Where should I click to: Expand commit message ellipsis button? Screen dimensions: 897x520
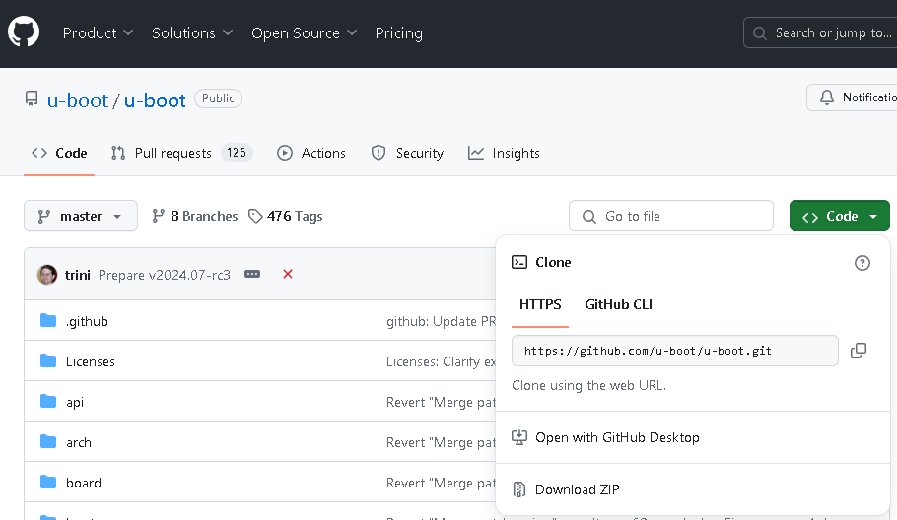(252, 275)
